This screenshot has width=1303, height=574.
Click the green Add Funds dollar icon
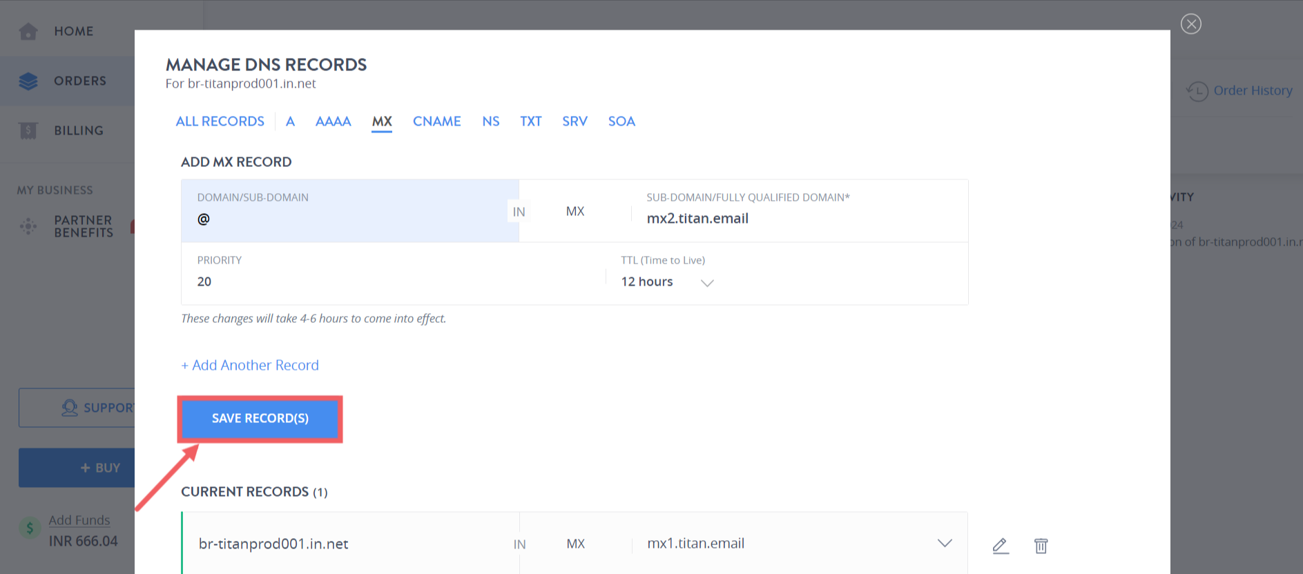tap(30, 529)
